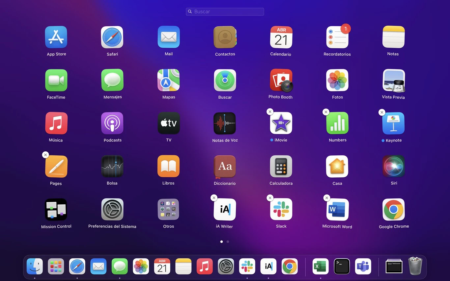Open the Trash in the Dock
This screenshot has width=450, height=281.
click(x=415, y=266)
